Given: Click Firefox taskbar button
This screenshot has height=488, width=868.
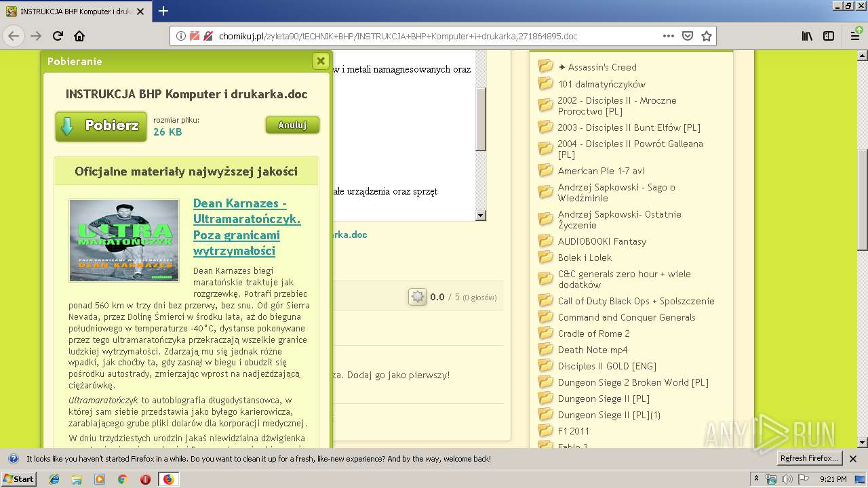Looking at the screenshot, I should pos(168,479).
